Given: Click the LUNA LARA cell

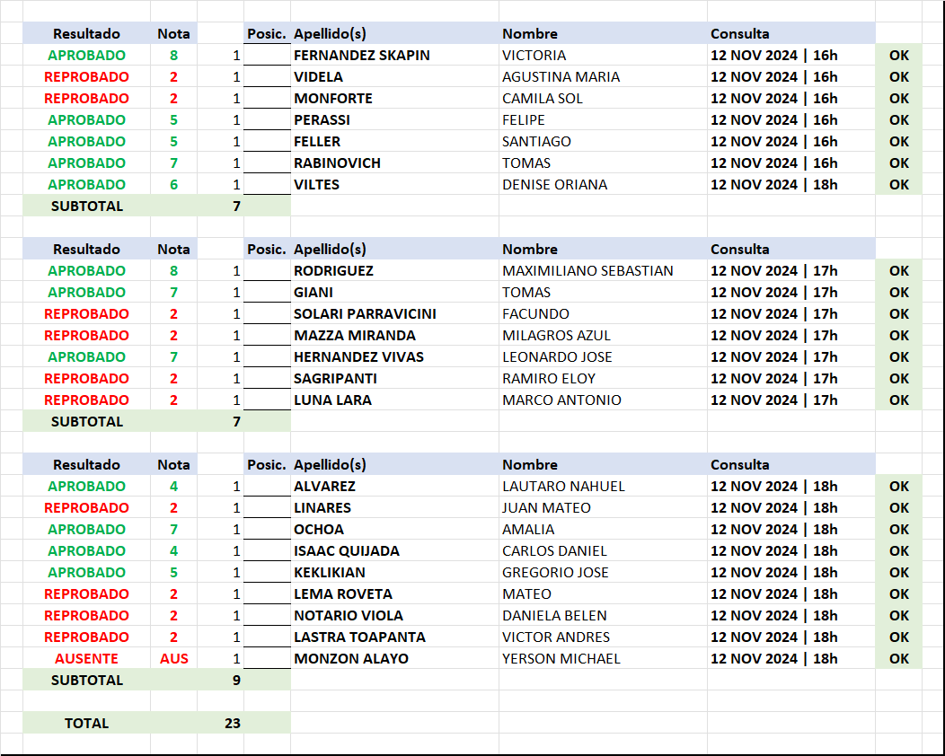Looking at the screenshot, I should click(x=394, y=400).
